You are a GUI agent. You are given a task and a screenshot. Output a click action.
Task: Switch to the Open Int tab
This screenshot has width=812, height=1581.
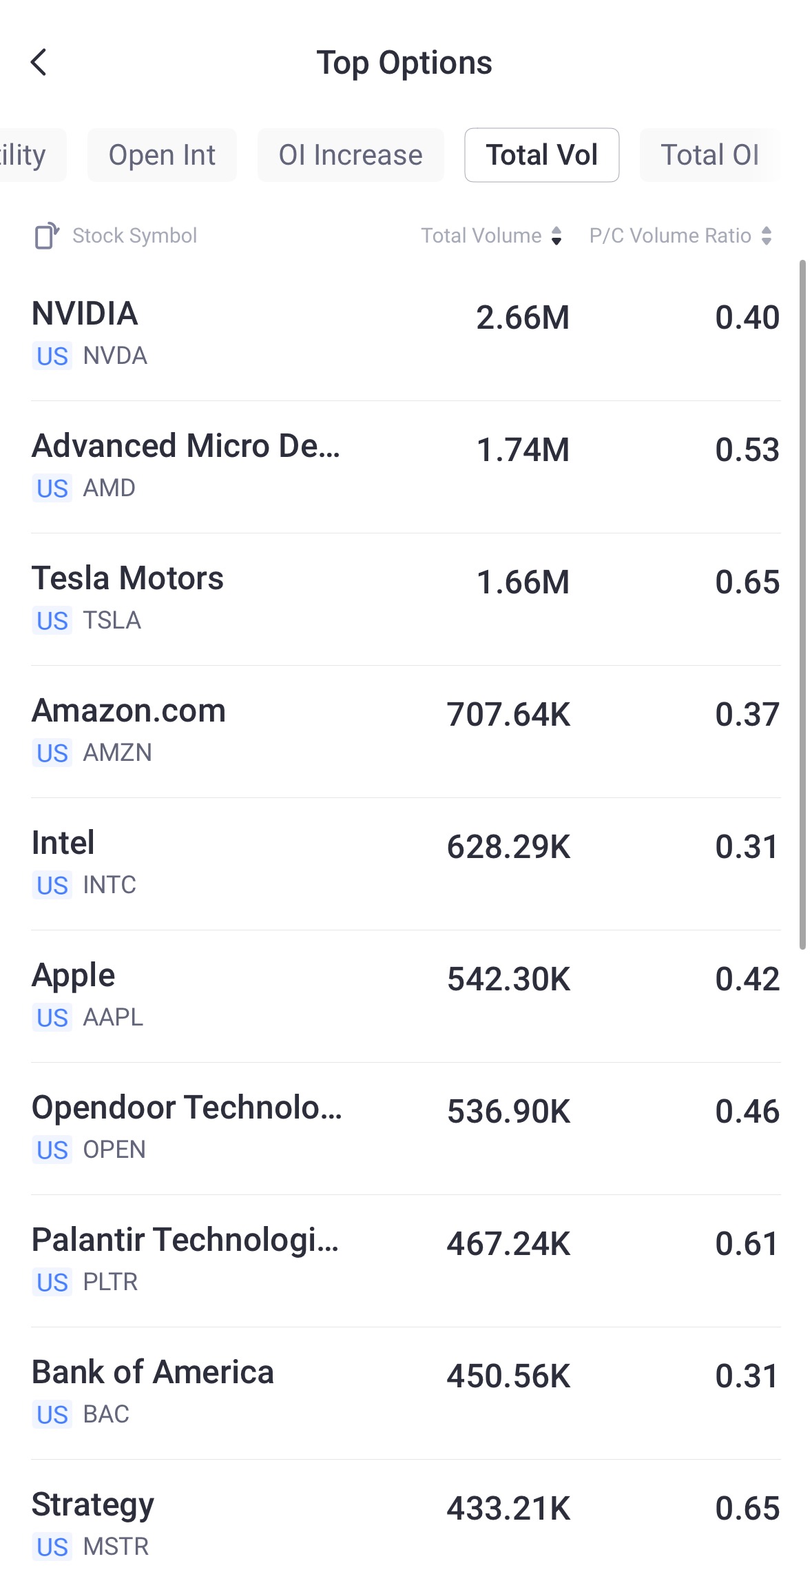click(162, 155)
